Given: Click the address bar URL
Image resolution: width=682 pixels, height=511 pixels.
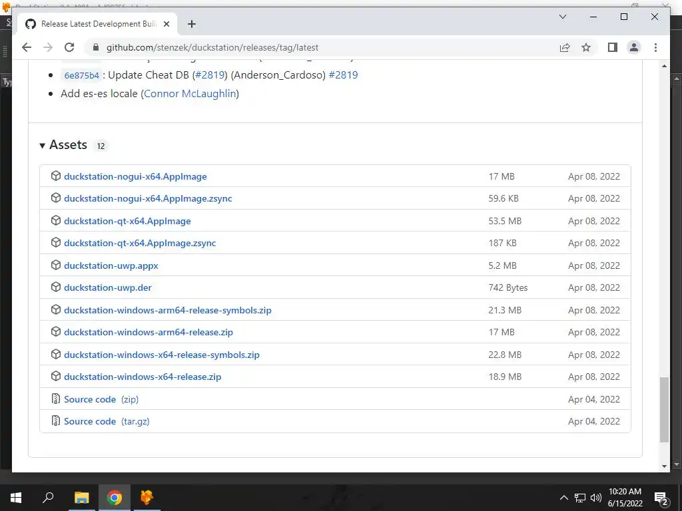Looking at the screenshot, I should coord(212,47).
